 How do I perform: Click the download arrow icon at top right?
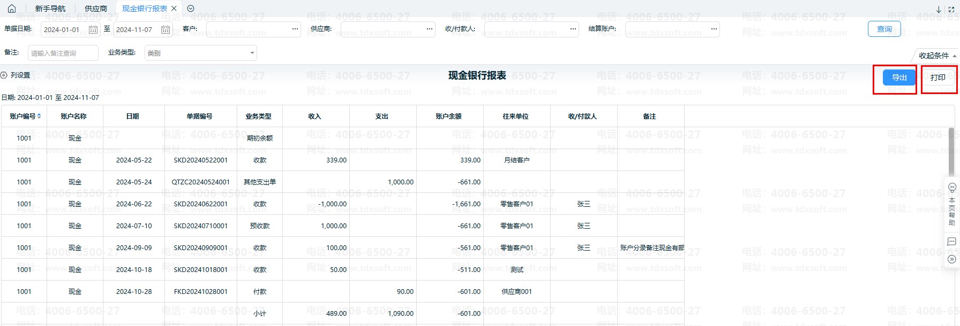coord(939,10)
